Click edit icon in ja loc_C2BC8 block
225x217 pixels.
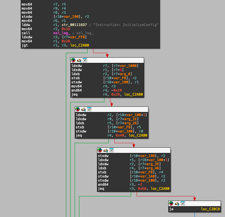click(x=177, y=204)
